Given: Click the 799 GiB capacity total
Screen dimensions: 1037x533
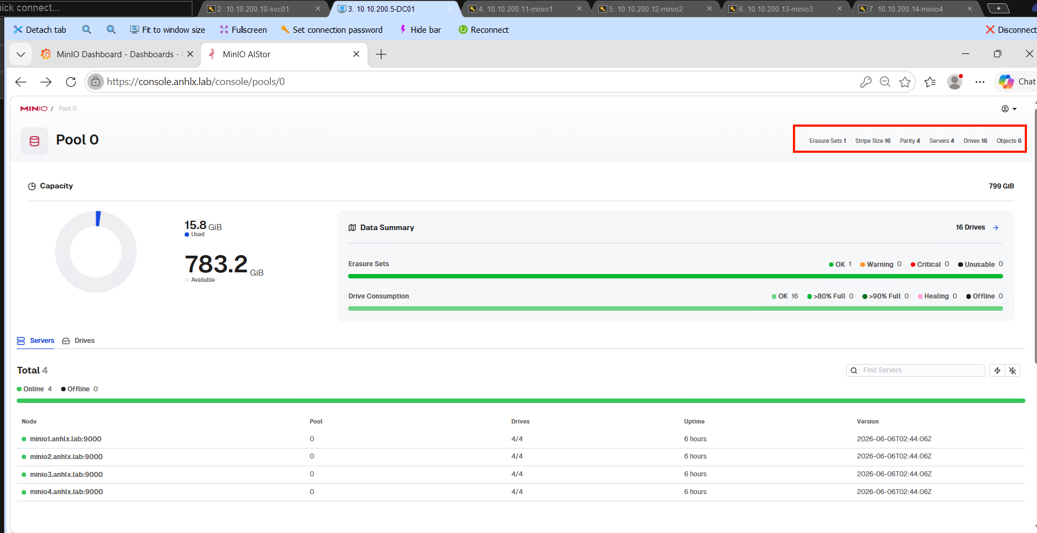Looking at the screenshot, I should (x=1001, y=186).
